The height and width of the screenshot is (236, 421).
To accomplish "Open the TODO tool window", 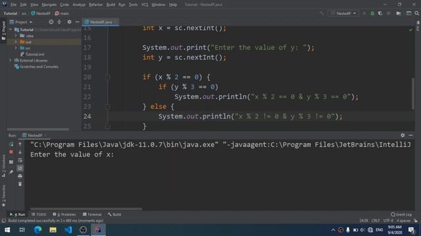I will (x=39, y=214).
